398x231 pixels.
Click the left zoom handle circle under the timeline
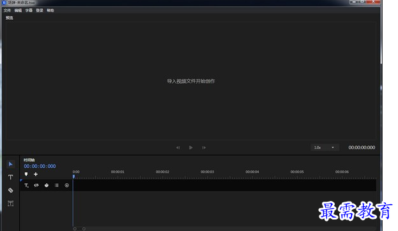[x=75, y=228]
